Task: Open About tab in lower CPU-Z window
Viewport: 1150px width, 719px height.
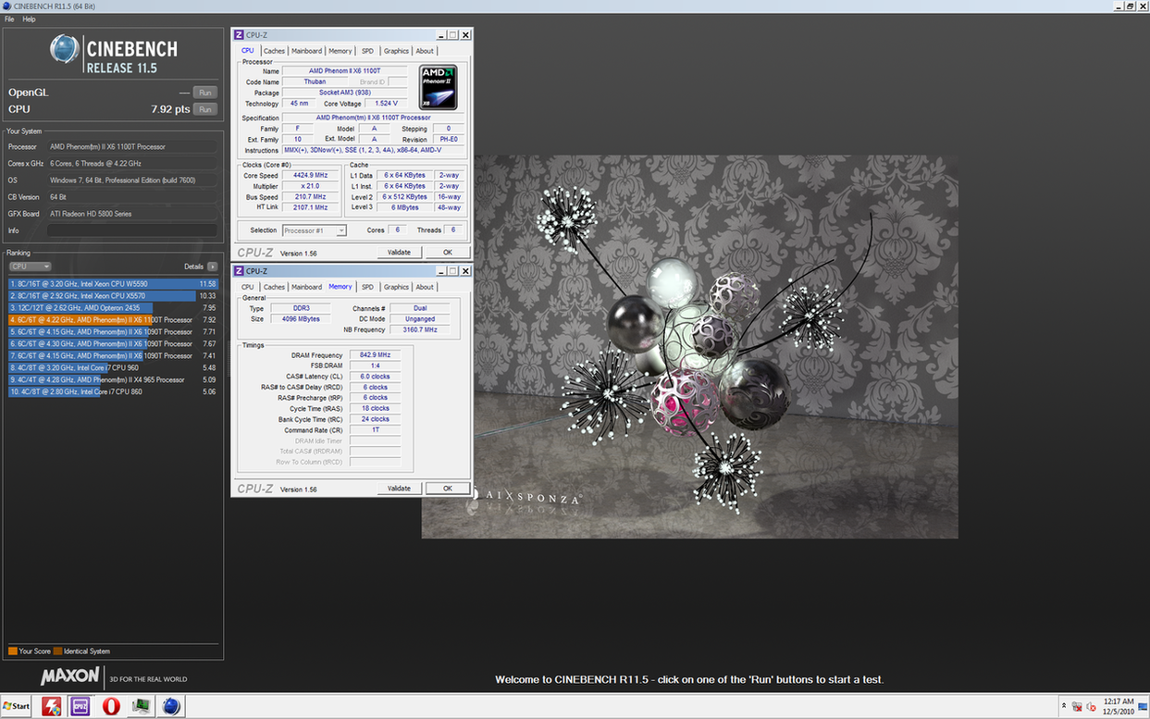Action: tap(425, 287)
